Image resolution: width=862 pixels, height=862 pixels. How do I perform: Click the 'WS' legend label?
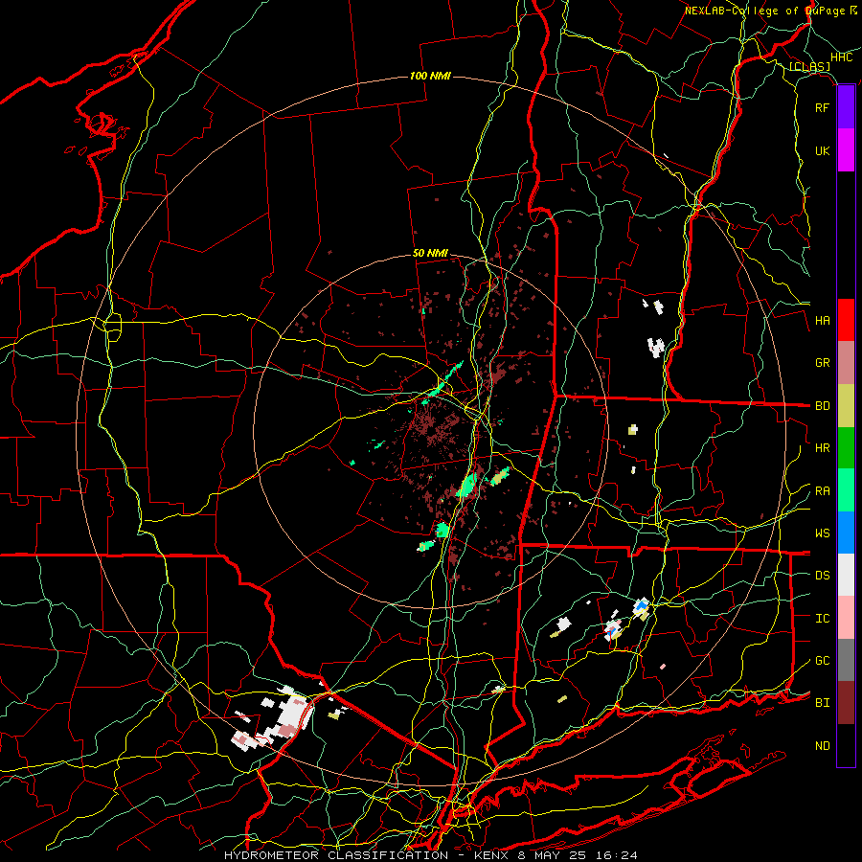822,533
